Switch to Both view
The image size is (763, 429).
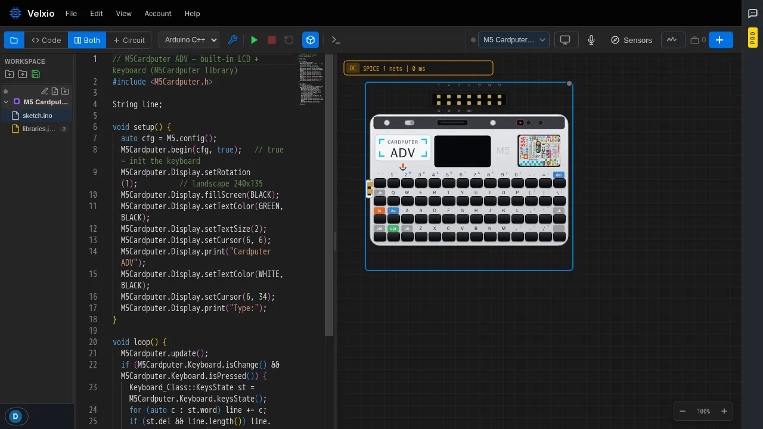[x=87, y=40]
